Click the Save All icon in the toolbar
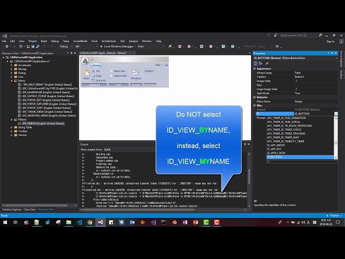The height and width of the screenshot is (259, 345). (38, 46)
